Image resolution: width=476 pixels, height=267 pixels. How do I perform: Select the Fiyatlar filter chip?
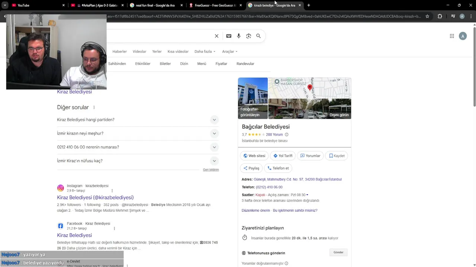221,64
